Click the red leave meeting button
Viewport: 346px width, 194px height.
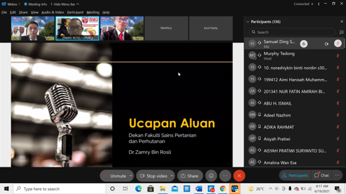click(x=239, y=175)
